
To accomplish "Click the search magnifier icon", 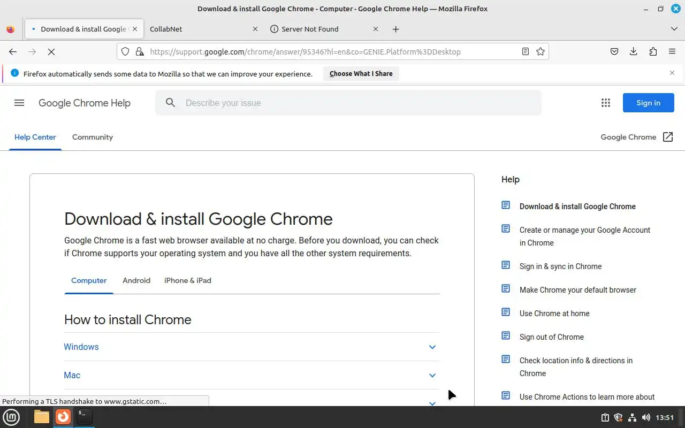I will click(x=170, y=103).
